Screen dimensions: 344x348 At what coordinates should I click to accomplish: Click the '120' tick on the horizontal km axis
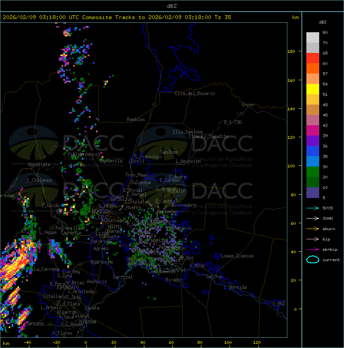point(257,343)
